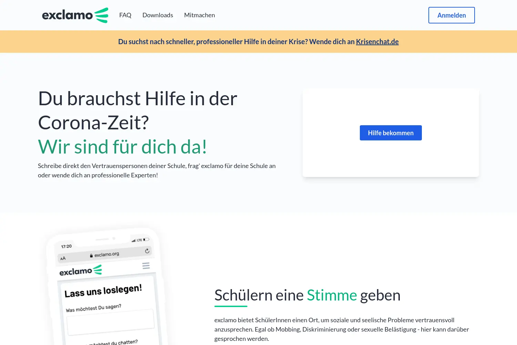Click the reload icon in the phone mockup
The image size is (517, 345).
(x=147, y=251)
